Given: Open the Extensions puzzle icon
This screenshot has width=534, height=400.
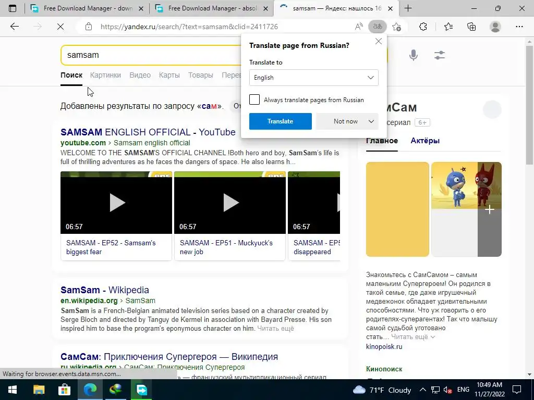Looking at the screenshot, I should point(423,27).
